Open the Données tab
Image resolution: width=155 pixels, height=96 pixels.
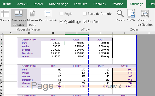(99, 4)
